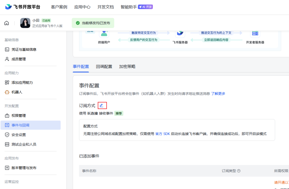This screenshot has width=289, height=189.
Task: Click the 飞书开放平台 logo
Action: click(22, 7)
